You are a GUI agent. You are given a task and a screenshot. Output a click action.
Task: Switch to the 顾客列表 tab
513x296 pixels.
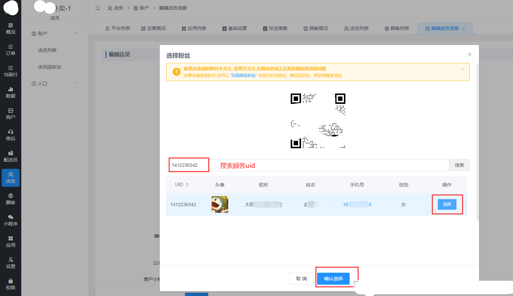click(397, 28)
